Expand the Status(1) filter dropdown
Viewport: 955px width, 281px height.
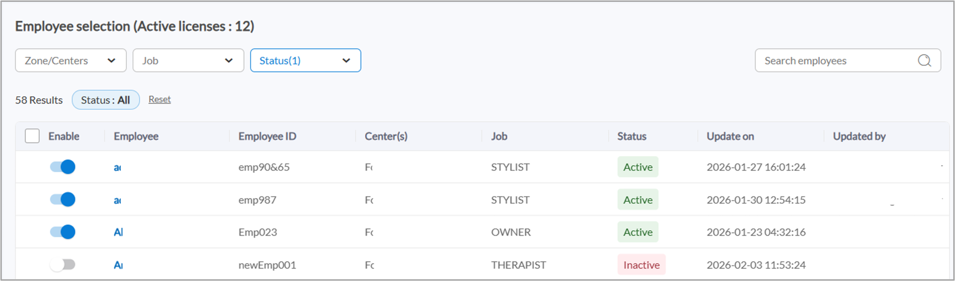pyautogui.click(x=305, y=60)
